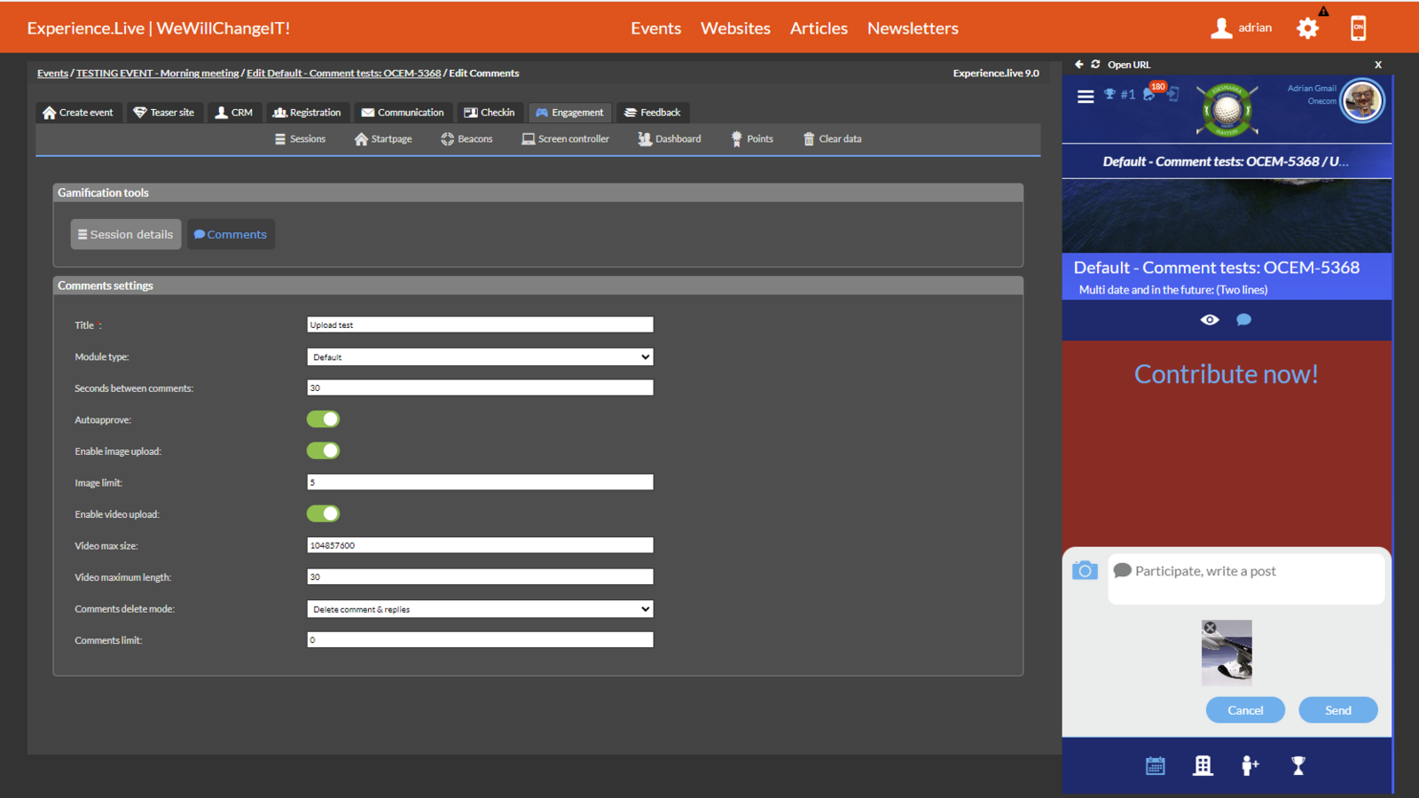1419x798 pixels.
Task: Click the Video max size field
Action: [480, 545]
